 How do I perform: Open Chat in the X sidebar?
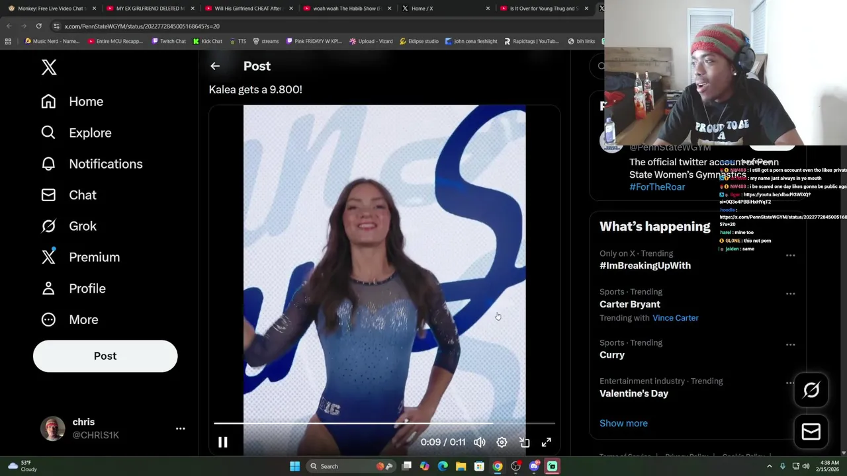(x=68, y=195)
